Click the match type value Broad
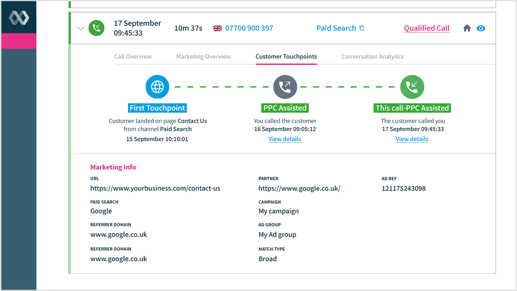 [268, 259]
